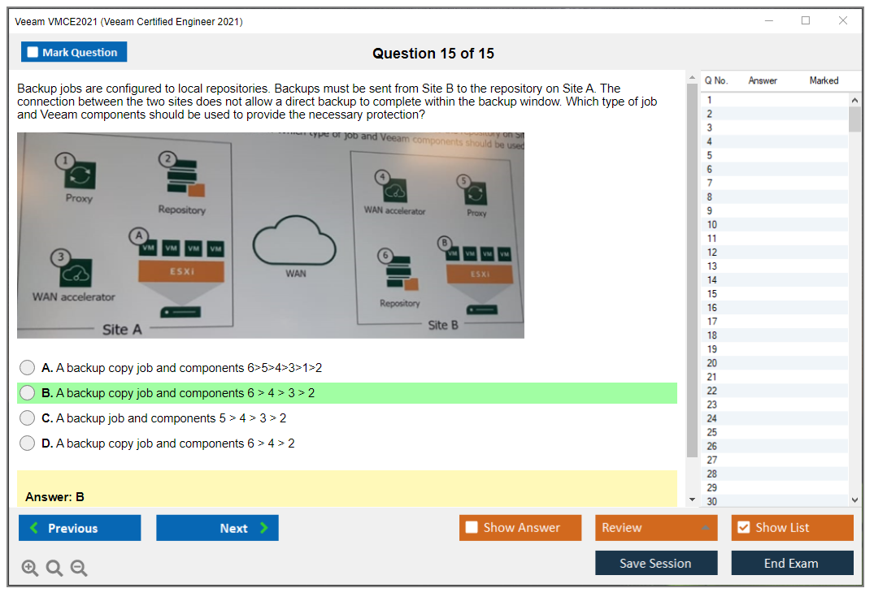This screenshot has height=597, width=874.
Task: Enable the Mark Question checkbox
Action: click(33, 52)
